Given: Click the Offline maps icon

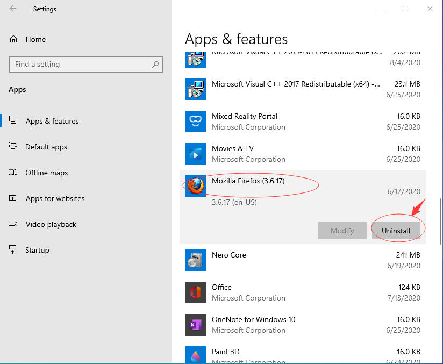Looking at the screenshot, I should coord(13,172).
